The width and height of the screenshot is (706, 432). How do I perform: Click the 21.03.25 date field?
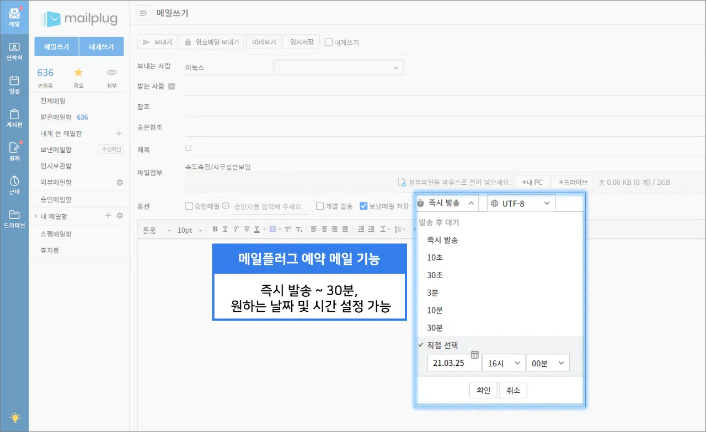tap(454, 363)
